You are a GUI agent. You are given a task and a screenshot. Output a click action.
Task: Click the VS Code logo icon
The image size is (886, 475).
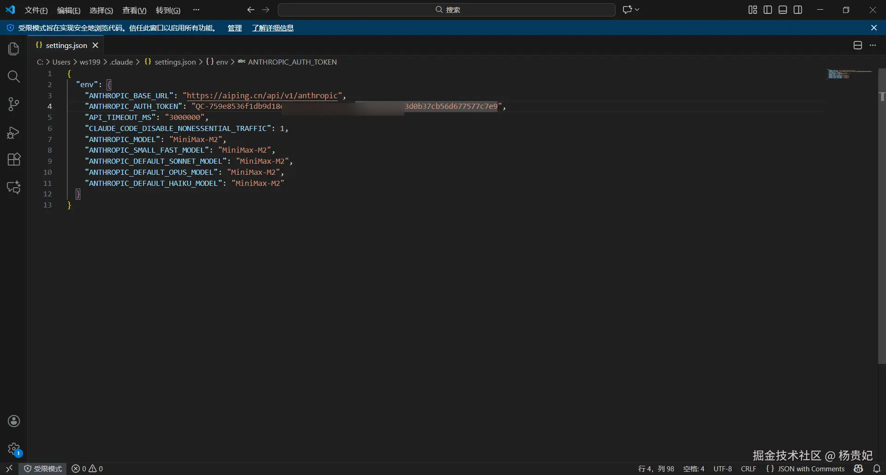point(10,10)
